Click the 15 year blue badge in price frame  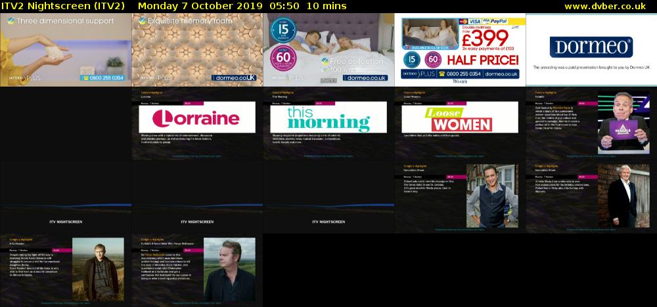coord(411,60)
